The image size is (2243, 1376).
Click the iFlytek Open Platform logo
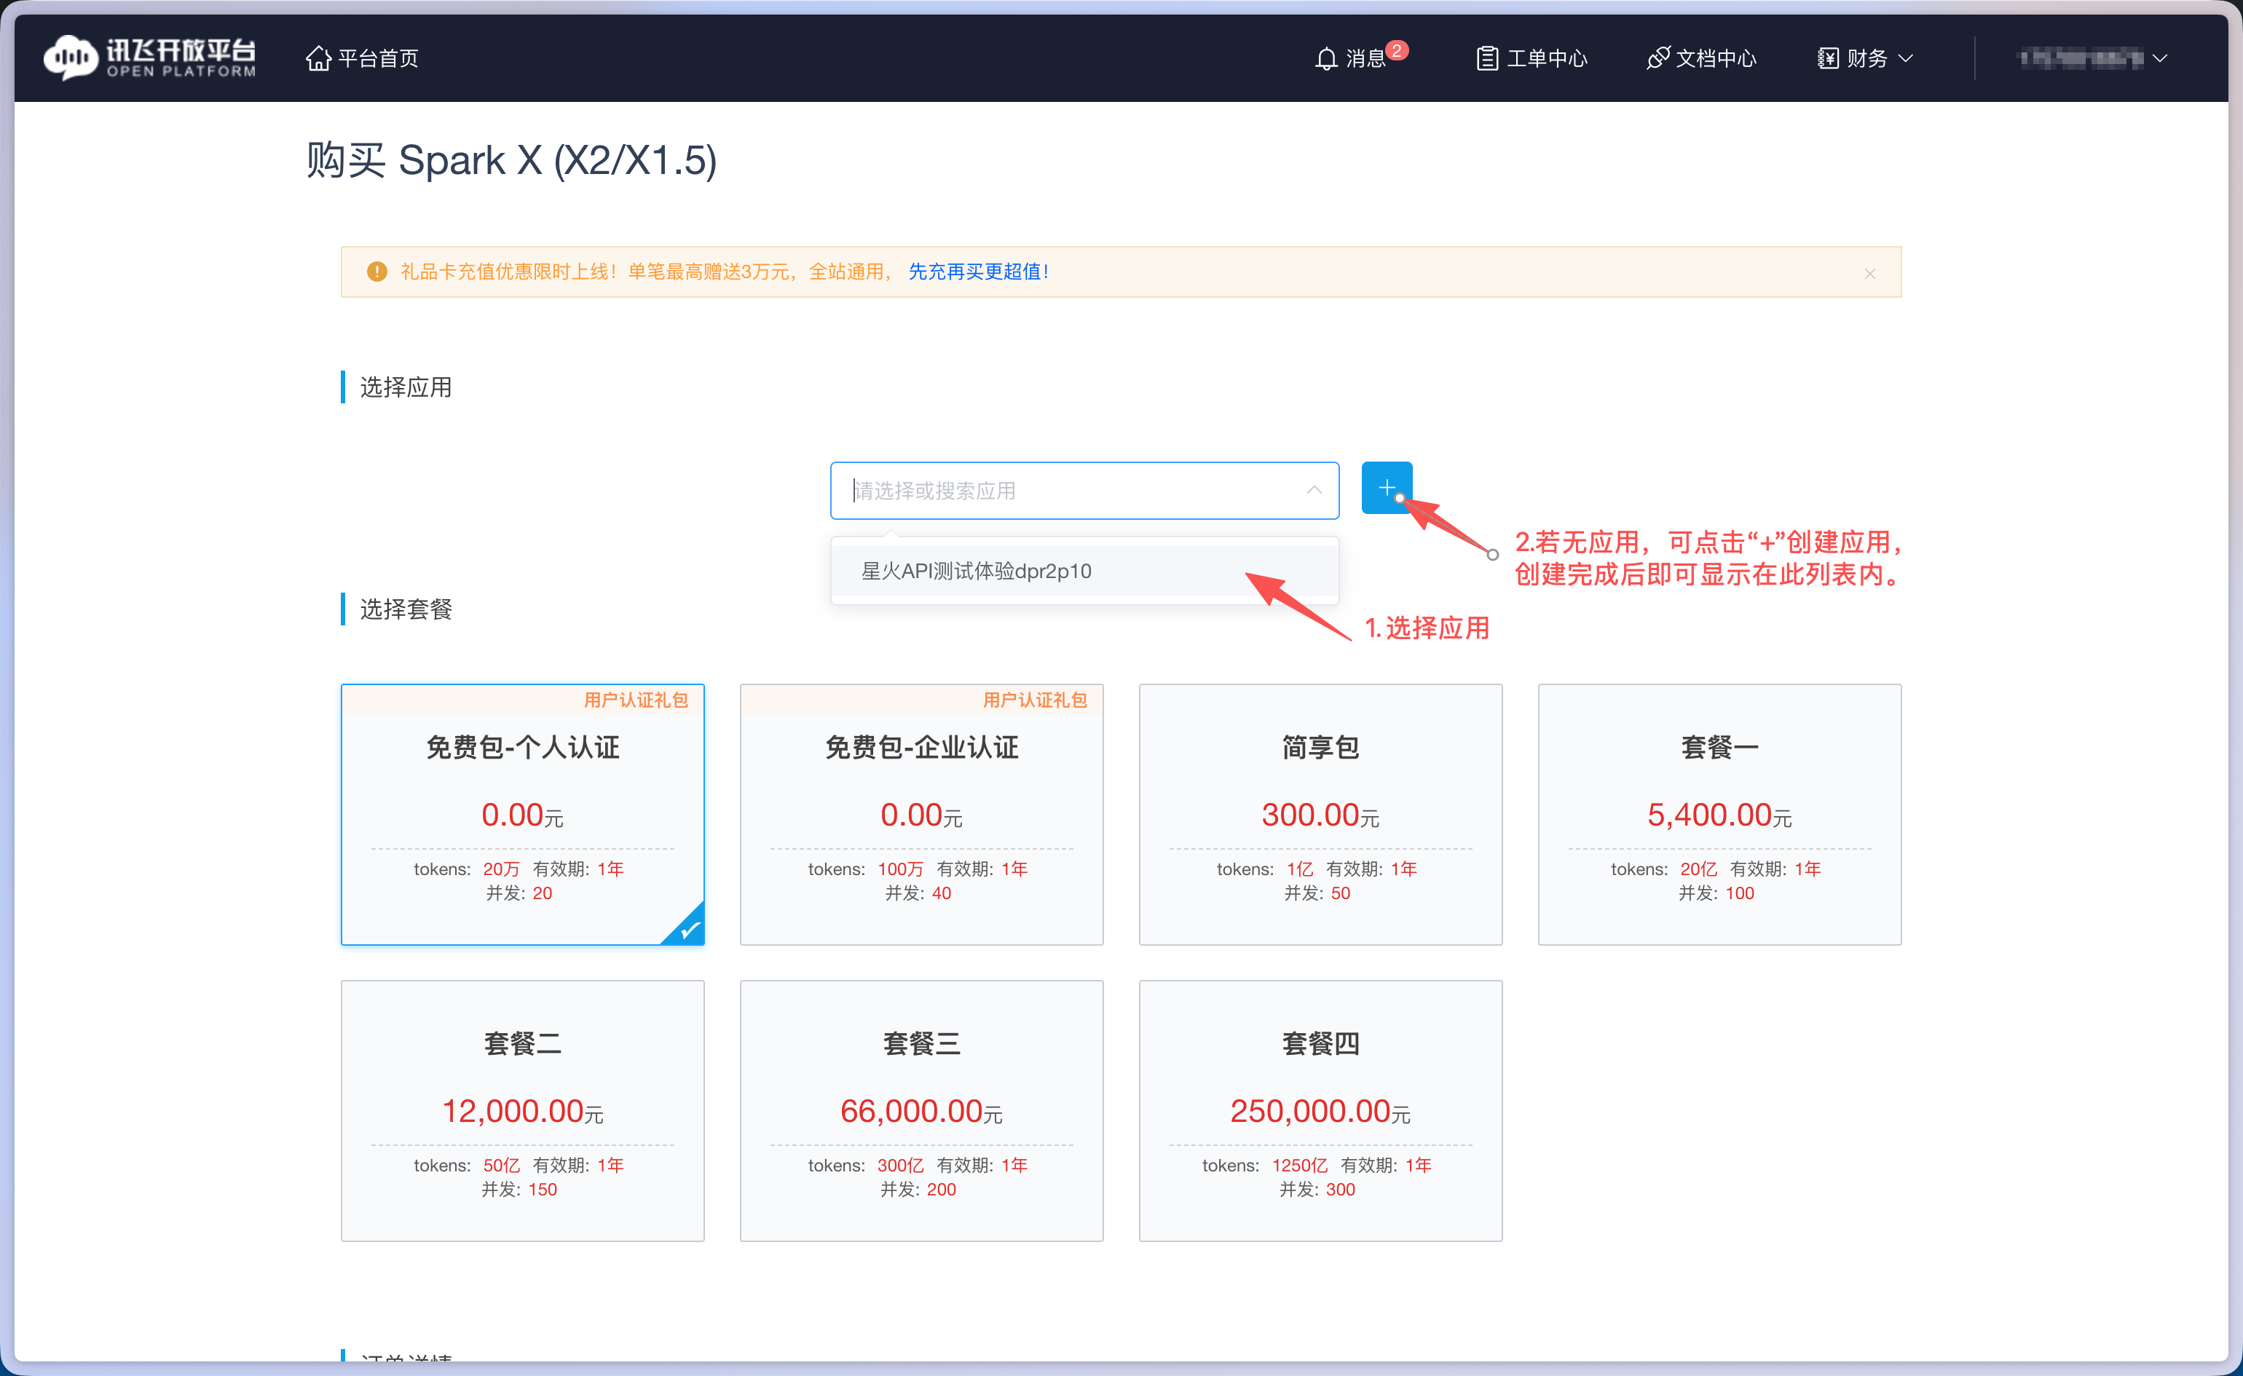point(149,58)
